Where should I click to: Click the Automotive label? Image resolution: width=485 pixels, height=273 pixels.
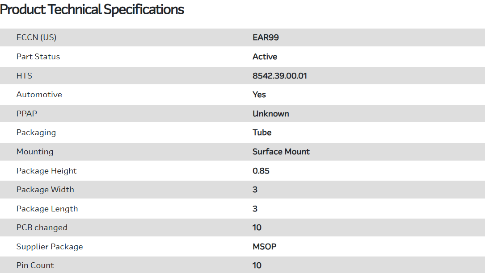[39, 95]
